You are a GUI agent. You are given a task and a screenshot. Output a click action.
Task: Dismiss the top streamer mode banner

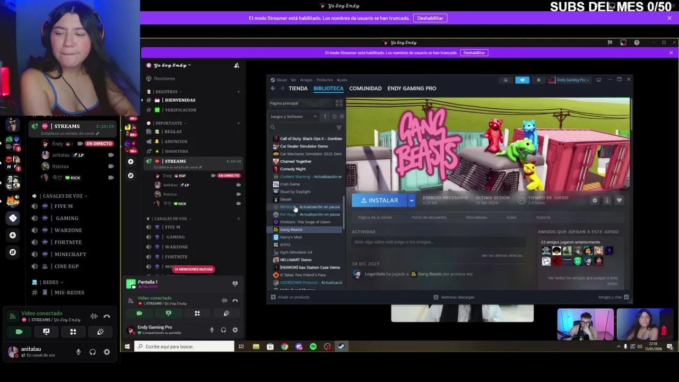pos(669,18)
